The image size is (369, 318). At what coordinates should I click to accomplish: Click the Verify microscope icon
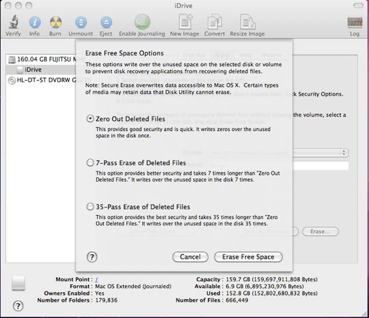tap(14, 22)
